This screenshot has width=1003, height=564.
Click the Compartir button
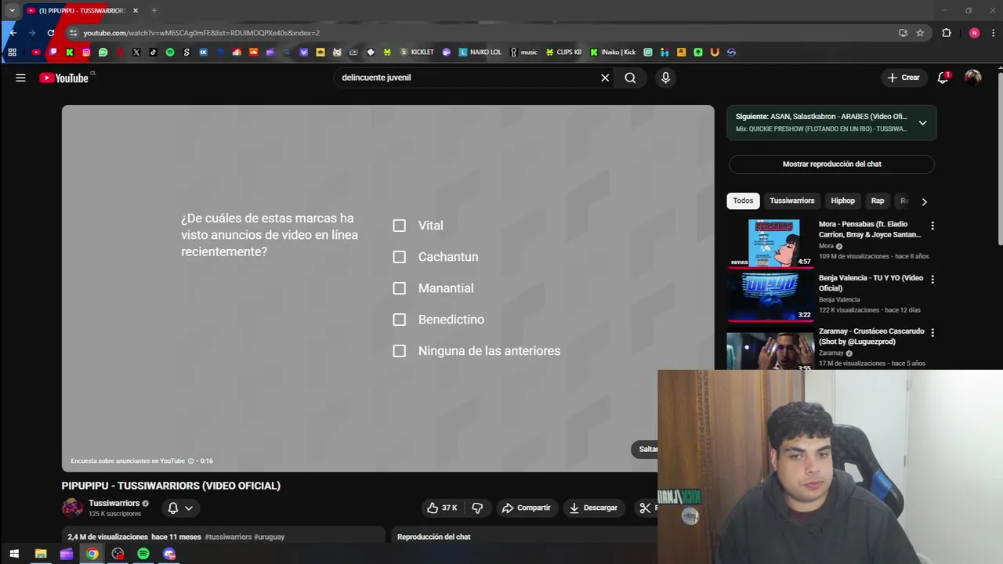pyautogui.click(x=526, y=508)
